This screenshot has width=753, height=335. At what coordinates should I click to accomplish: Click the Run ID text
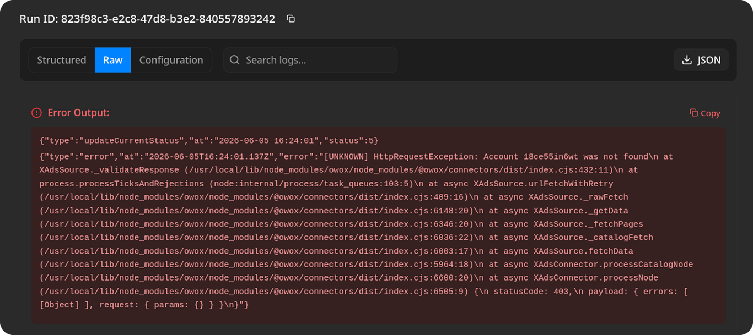pos(147,19)
